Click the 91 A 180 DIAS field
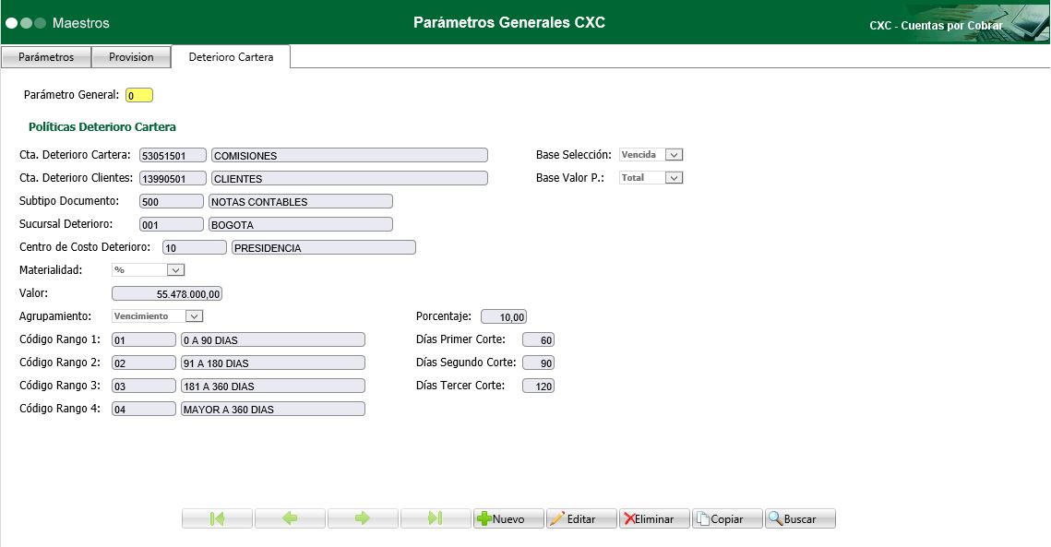The image size is (1051, 547). click(x=273, y=363)
